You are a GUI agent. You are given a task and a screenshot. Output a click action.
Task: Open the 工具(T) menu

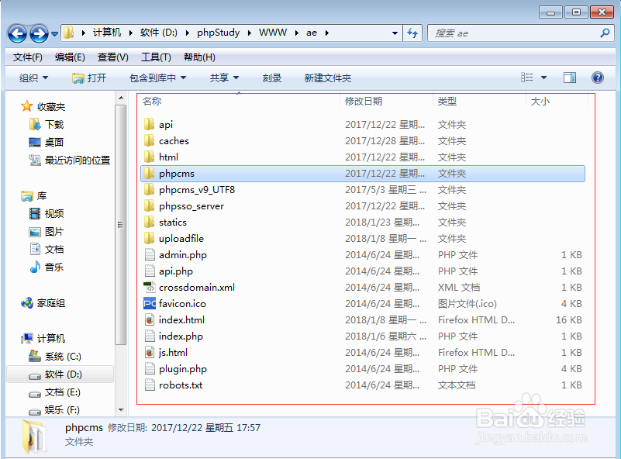click(x=156, y=57)
